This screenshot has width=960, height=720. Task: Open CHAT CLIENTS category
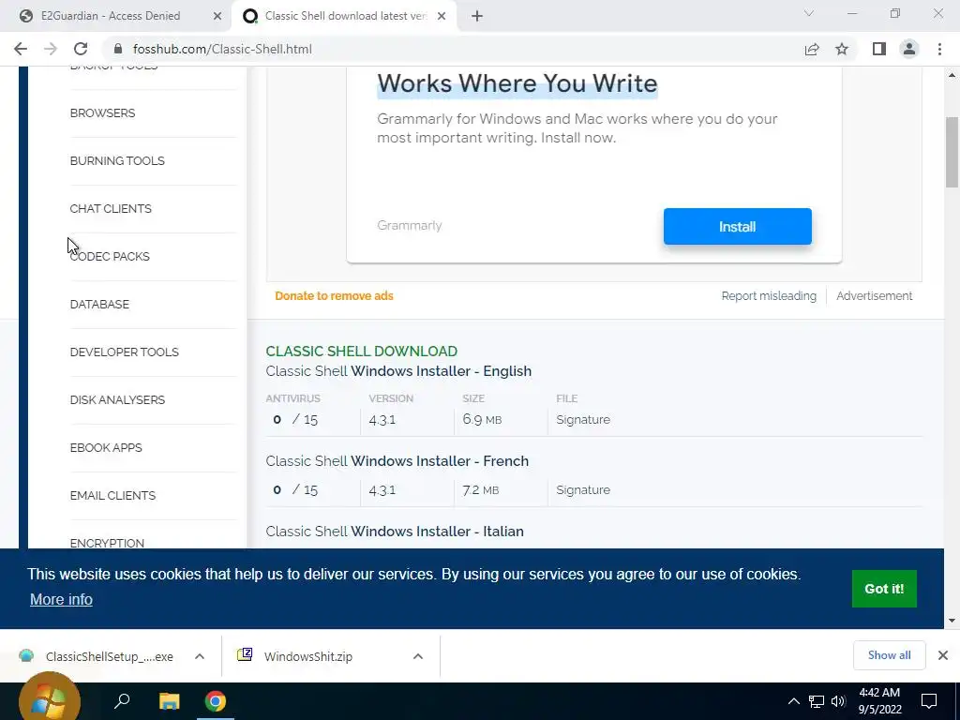[x=111, y=209]
